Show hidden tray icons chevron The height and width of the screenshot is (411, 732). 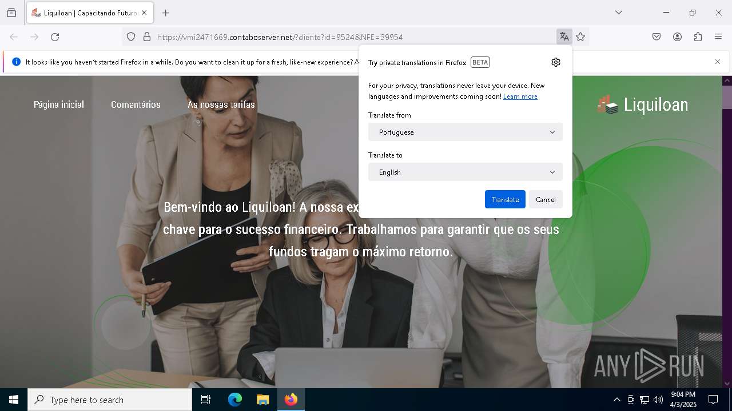(616, 400)
